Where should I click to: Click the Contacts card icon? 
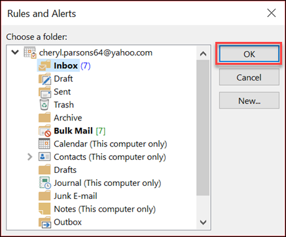(x=45, y=156)
